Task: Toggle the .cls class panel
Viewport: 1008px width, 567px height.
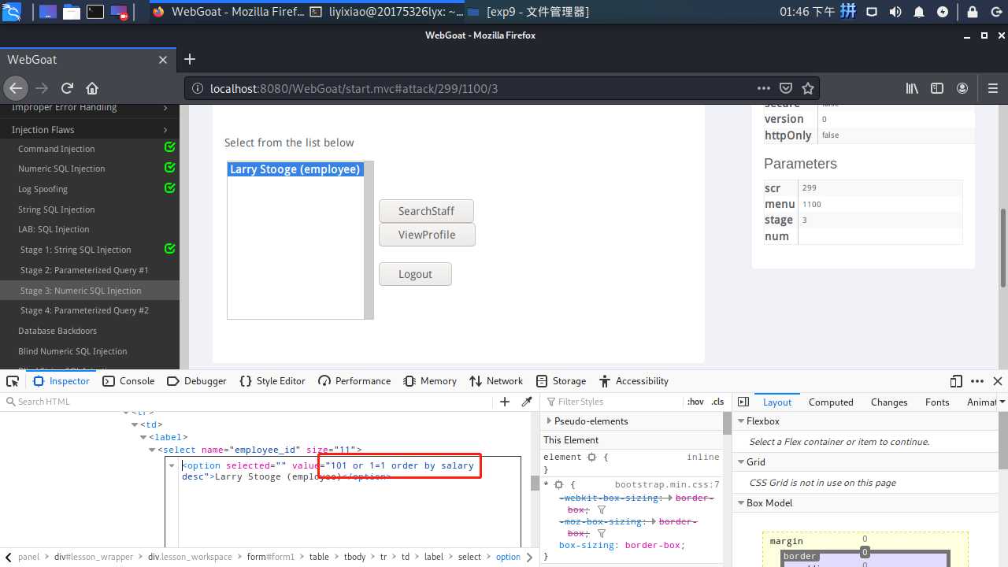Action: (717, 402)
